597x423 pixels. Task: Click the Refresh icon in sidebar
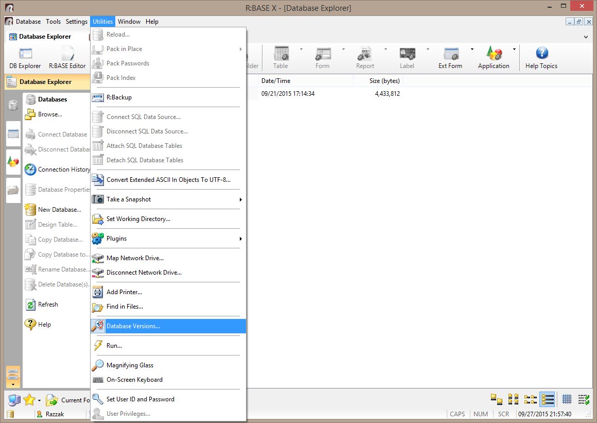(x=47, y=304)
